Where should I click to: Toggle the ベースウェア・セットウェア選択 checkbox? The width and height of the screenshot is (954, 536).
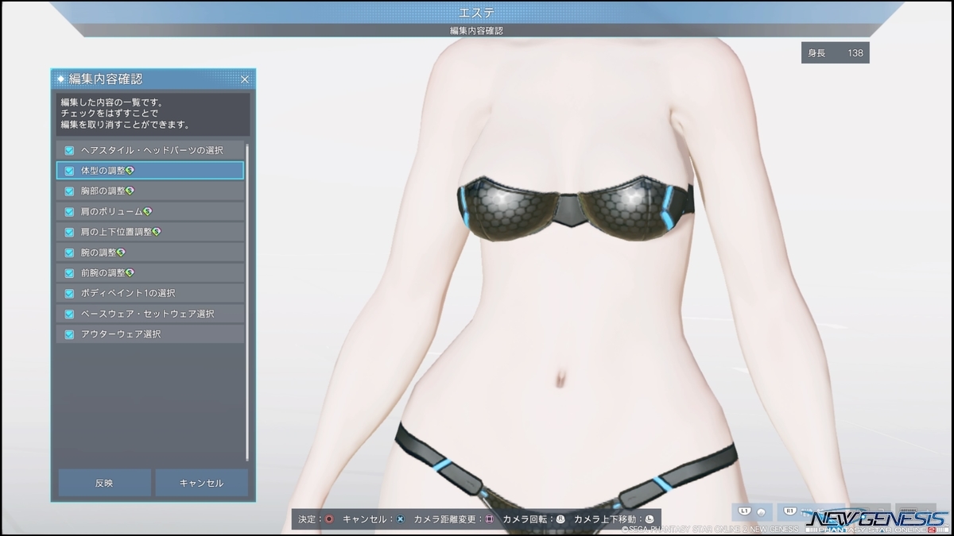[70, 314]
